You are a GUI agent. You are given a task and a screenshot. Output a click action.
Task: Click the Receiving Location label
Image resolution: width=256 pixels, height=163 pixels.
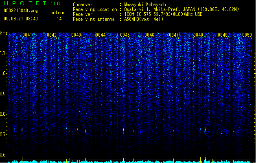[x=95, y=9]
